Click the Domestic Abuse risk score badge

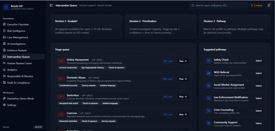pos(61,79)
